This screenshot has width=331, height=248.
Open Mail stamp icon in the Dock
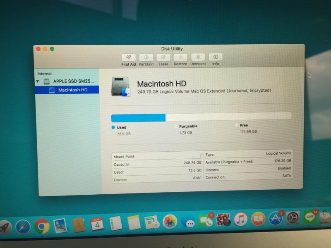click(x=60, y=226)
